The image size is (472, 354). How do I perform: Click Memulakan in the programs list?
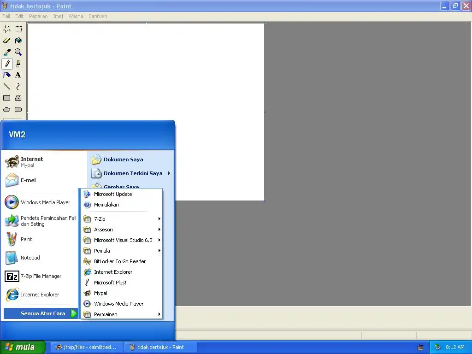click(x=122, y=205)
